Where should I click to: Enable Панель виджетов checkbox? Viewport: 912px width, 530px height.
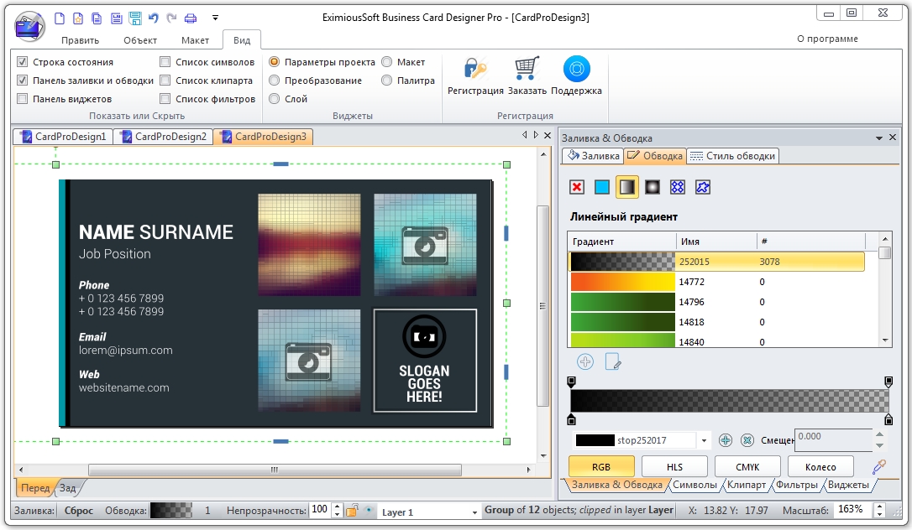pos(22,99)
